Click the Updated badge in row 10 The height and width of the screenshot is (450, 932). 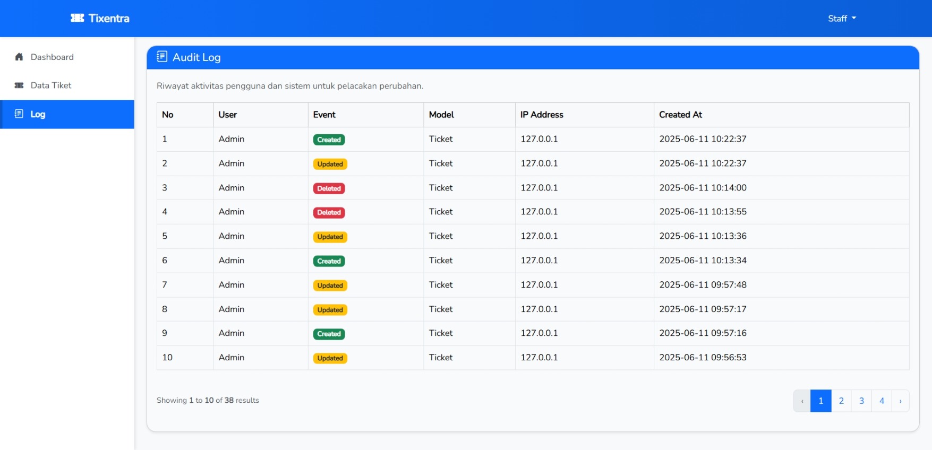[330, 358]
